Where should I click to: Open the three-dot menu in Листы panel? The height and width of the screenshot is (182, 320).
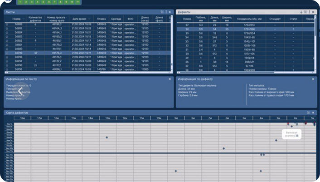(166, 12)
